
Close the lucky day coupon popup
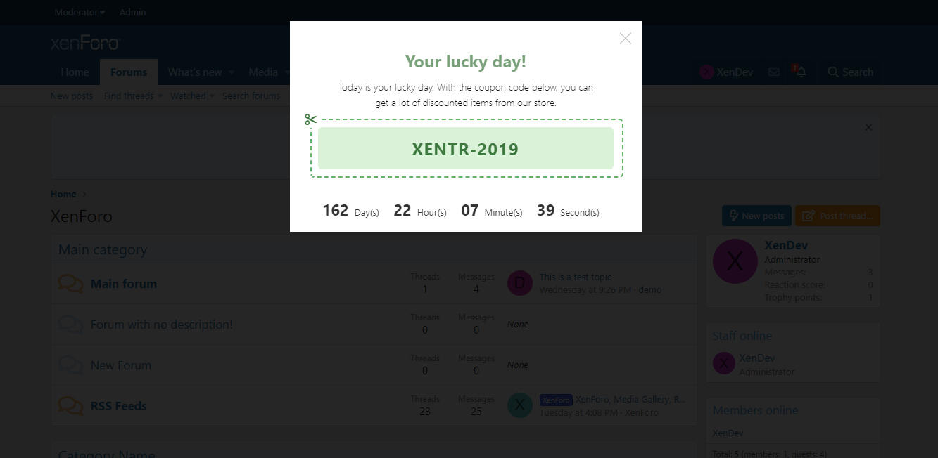625,39
